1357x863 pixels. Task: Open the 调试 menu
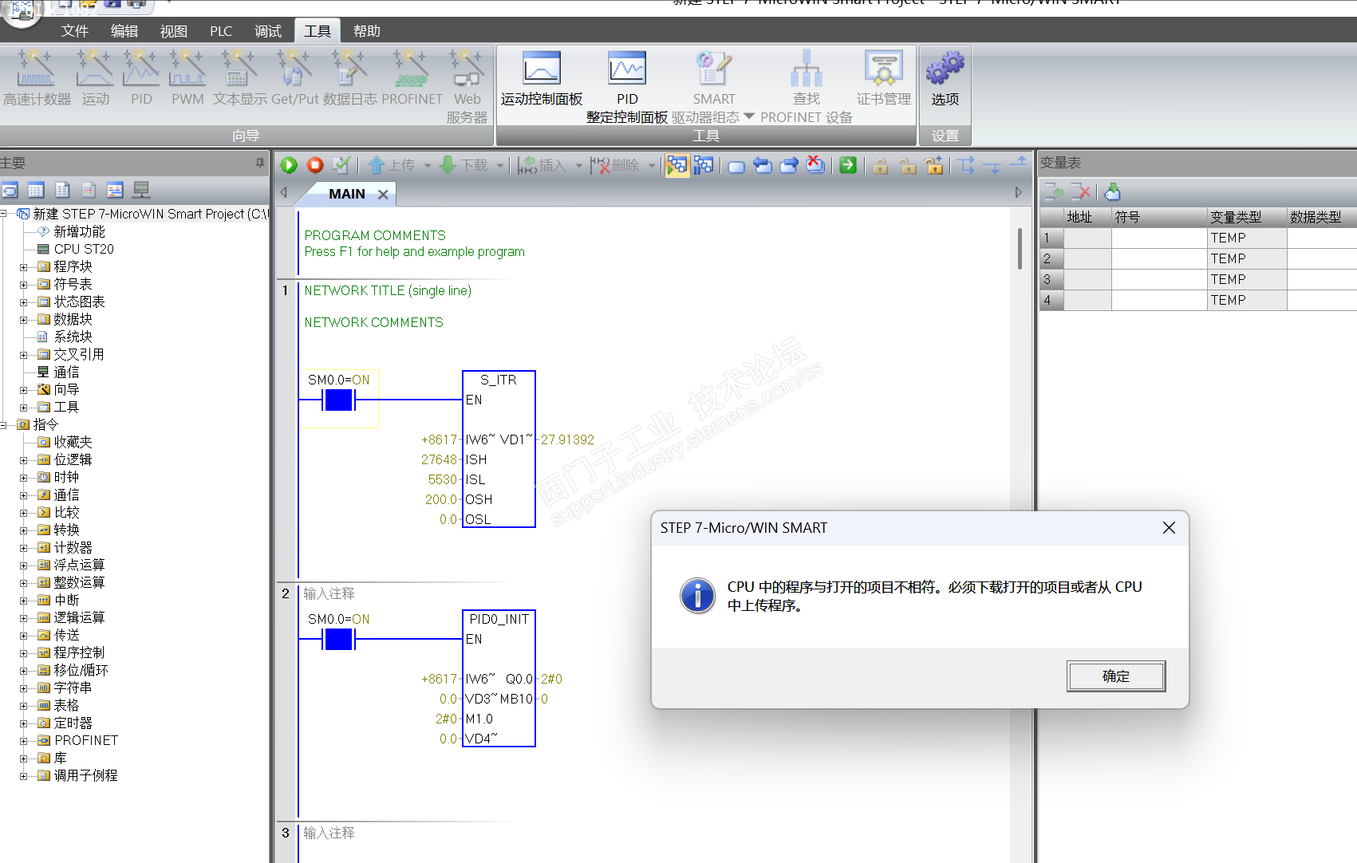pyautogui.click(x=268, y=31)
